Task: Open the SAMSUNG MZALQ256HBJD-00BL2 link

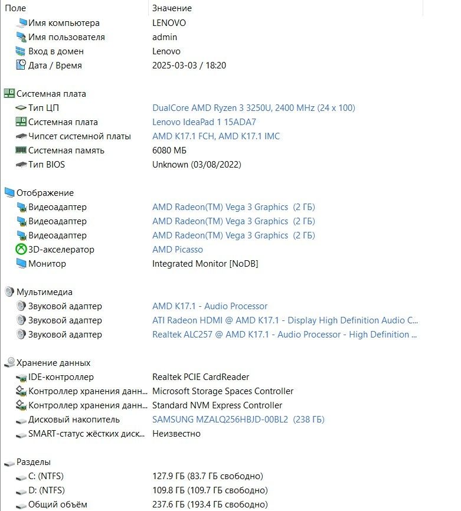Action: pos(238,420)
